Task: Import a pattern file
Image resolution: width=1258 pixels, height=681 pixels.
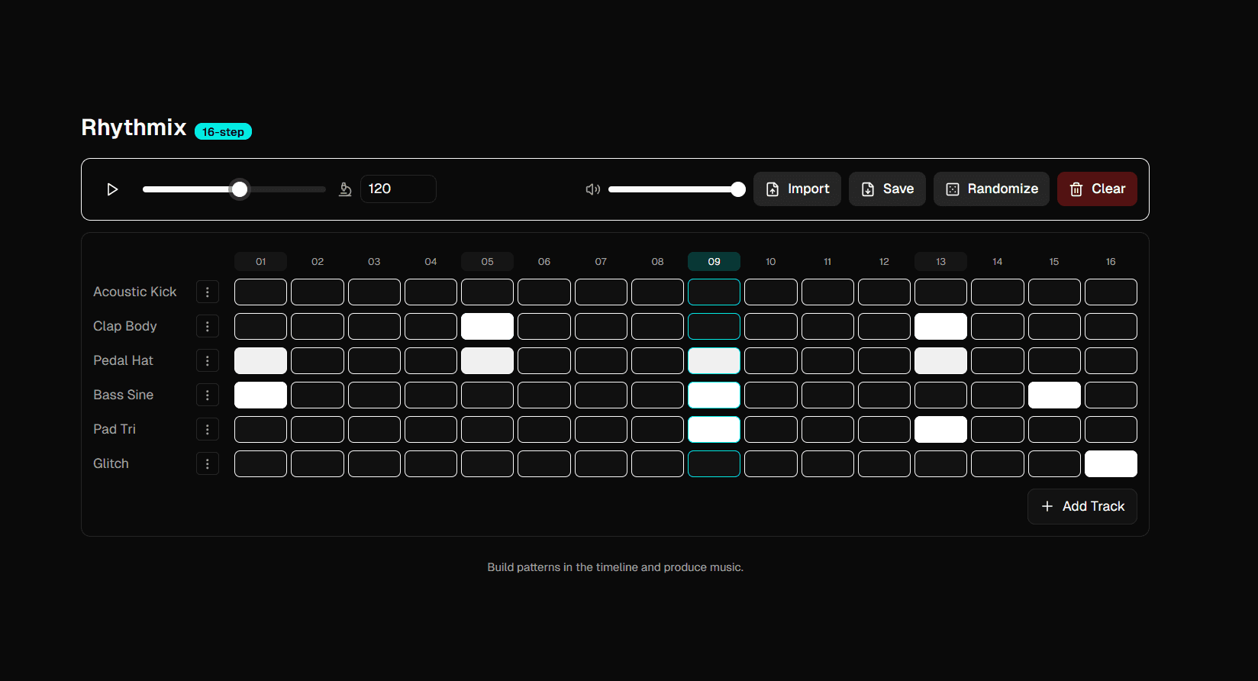Action: [x=797, y=189]
